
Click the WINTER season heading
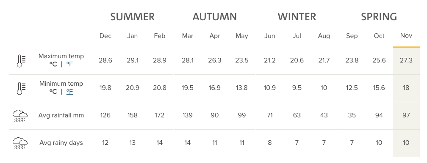click(x=297, y=17)
